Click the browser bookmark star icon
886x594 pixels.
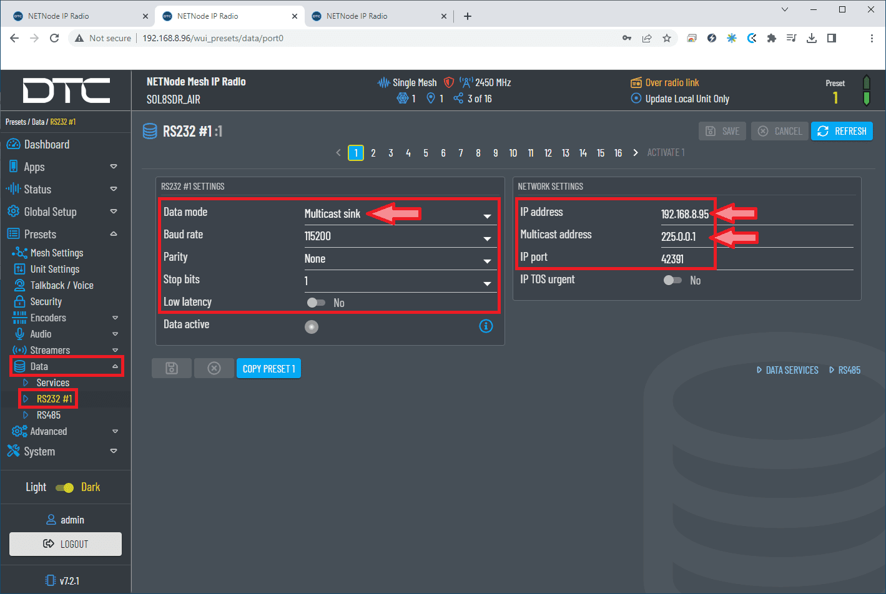click(667, 38)
